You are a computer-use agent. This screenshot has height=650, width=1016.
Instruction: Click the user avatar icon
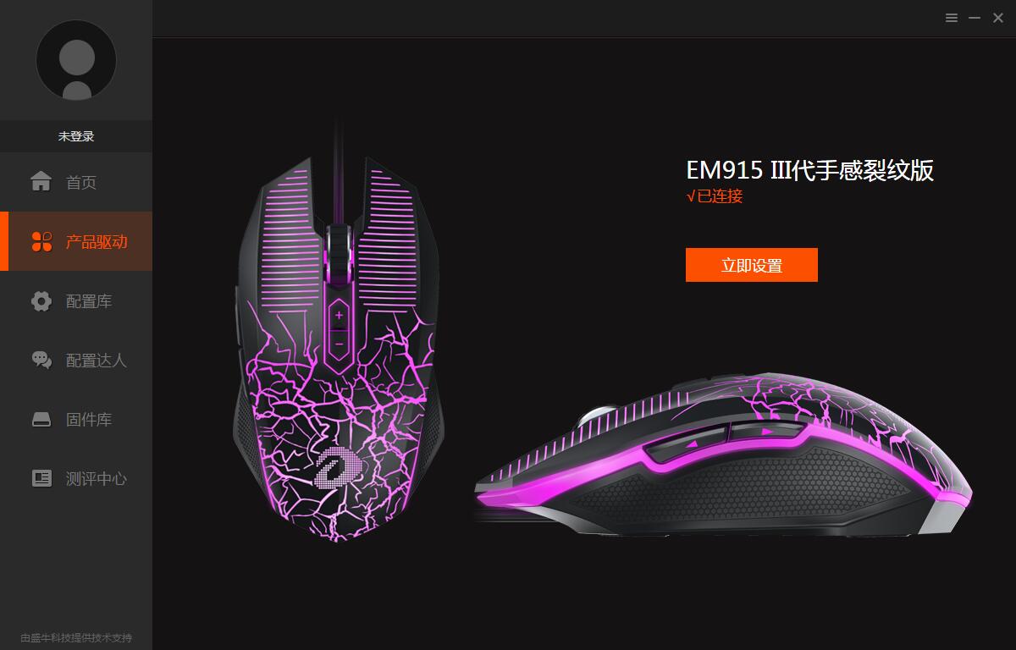[x=76, y=60]
